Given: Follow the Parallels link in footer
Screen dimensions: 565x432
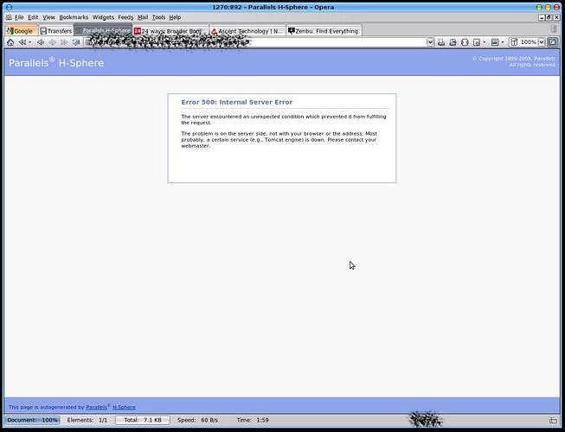Looking at the screenshot, I should [96, 407].
